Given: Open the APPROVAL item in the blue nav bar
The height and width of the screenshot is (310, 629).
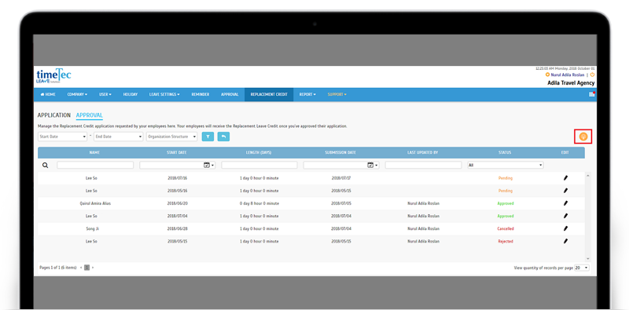Looking at the screenshot, I should tap(230, 94).
